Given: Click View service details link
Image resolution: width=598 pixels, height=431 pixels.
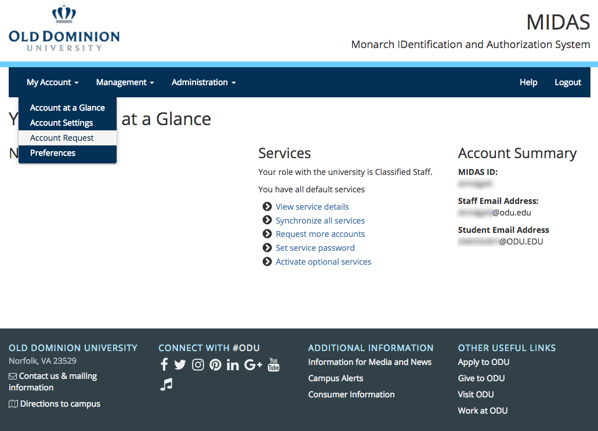Looking at the screenshot, I should (x=312, y=207).
